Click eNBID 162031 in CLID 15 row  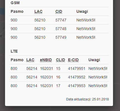[x=46, y=68]
